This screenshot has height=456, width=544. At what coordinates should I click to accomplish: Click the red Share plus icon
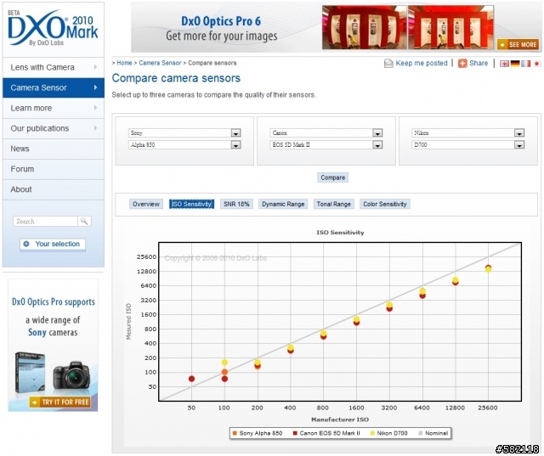click(462, 64)
